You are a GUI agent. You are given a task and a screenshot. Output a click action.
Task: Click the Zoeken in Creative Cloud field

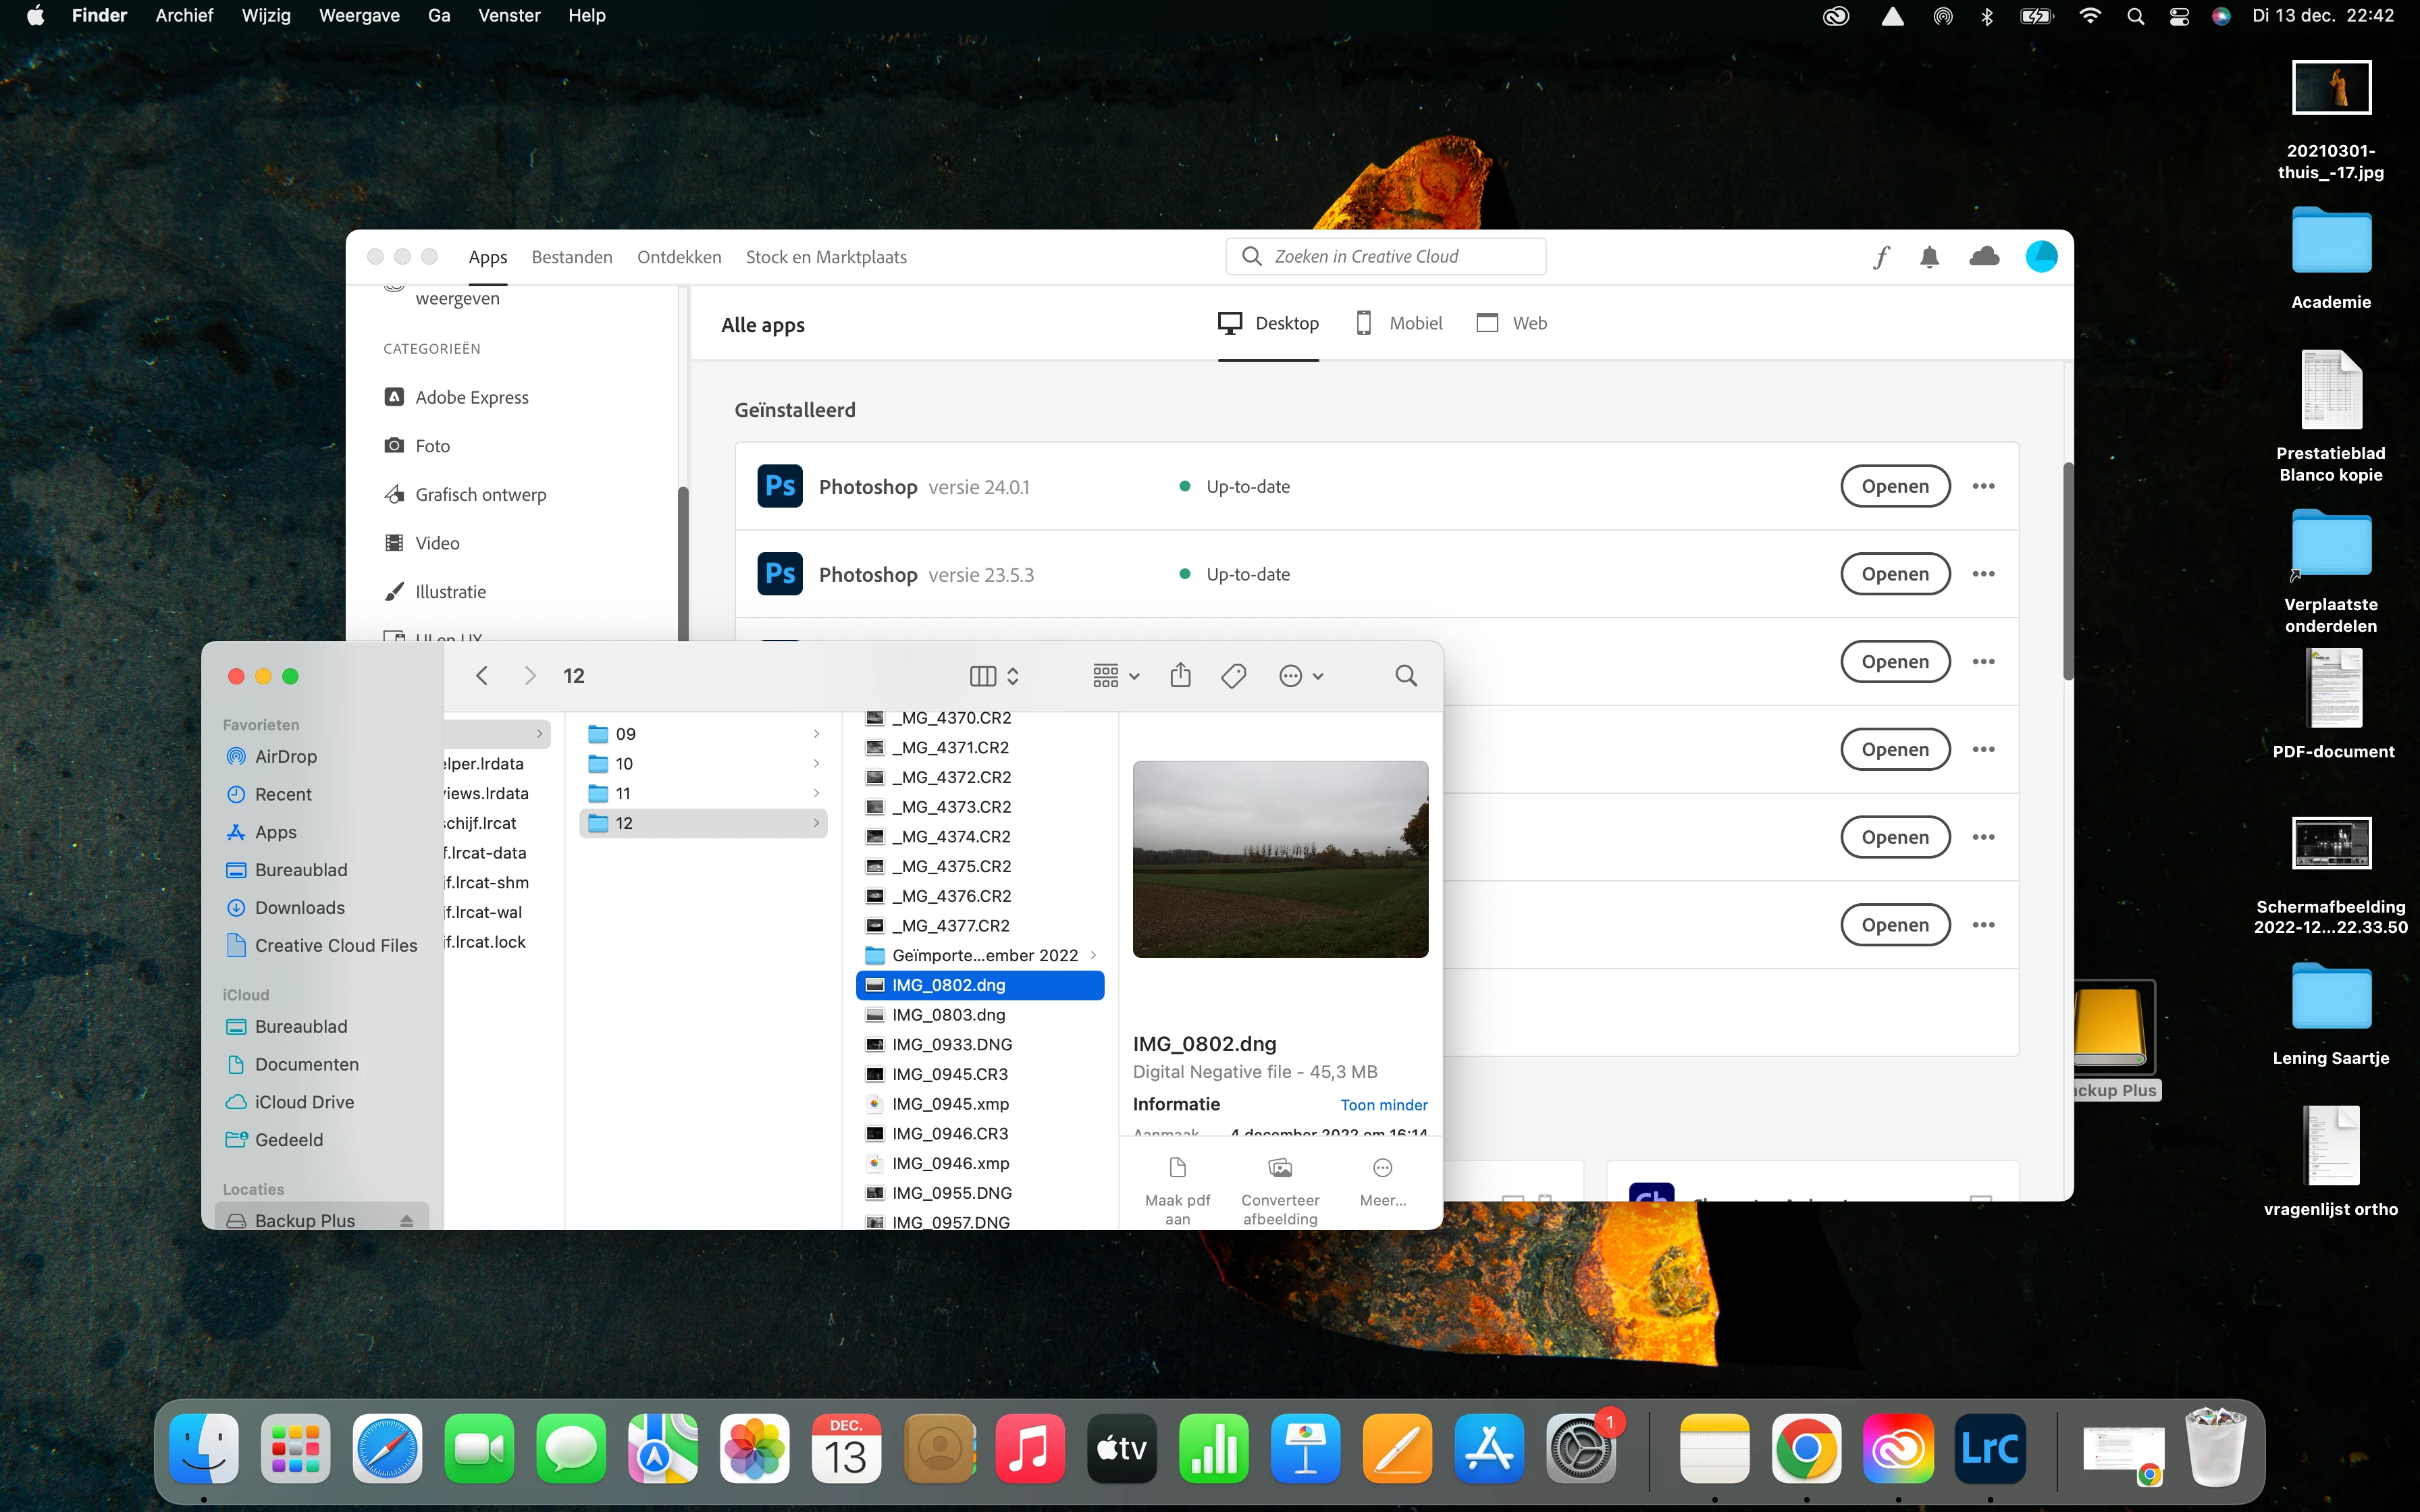click(1385, 257)
